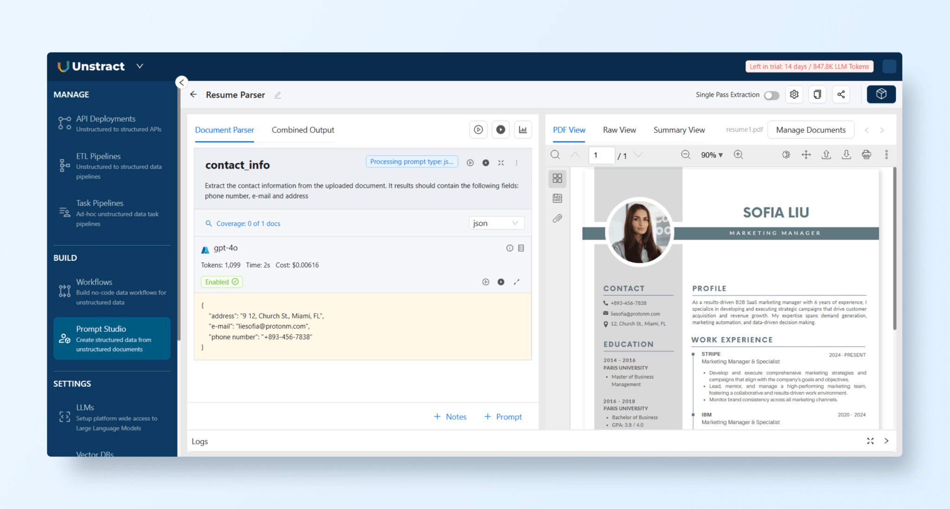Screen dimensions: 950x509
Task: Run all prompts with the dark play button
Action: [x=501, y=129]
